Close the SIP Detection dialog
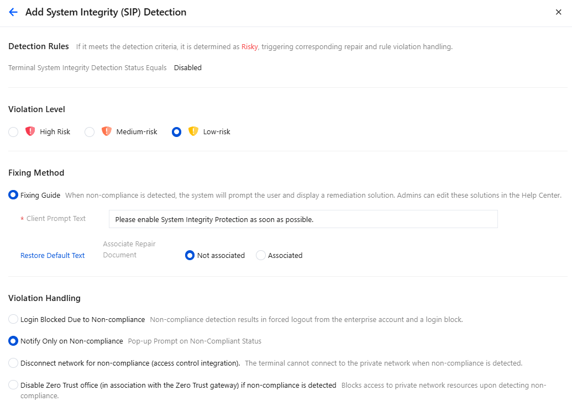Image resolution: width=572 pixels, height=417 pixels. point(558,12)
